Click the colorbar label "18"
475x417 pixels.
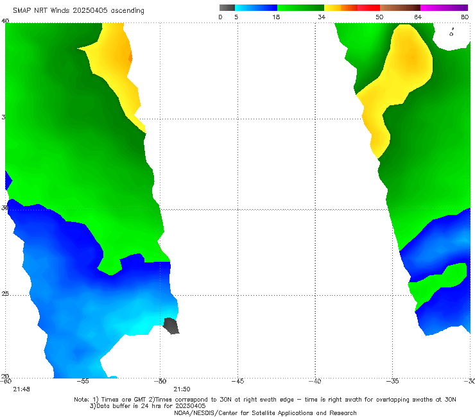click(276, 17)
